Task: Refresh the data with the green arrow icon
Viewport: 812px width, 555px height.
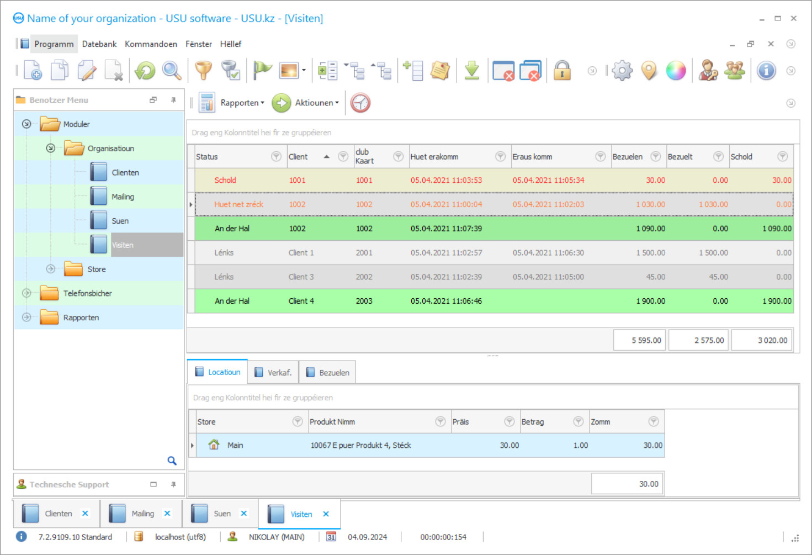Action: click(x=144, y=70)
